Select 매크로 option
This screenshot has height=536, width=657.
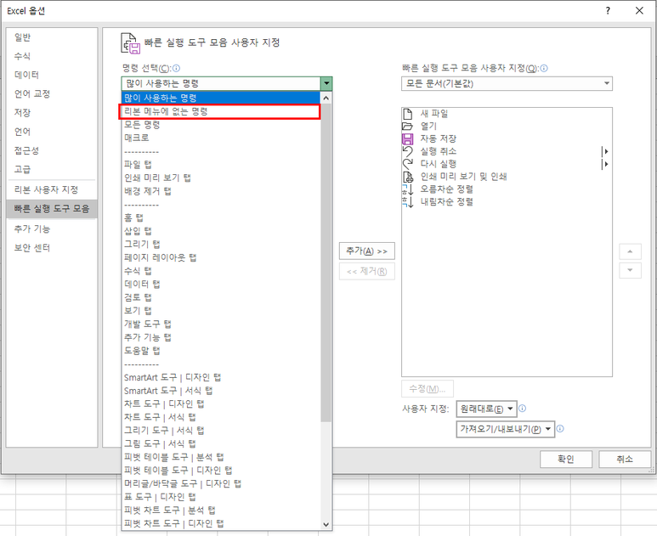click(x=221, y=138)
